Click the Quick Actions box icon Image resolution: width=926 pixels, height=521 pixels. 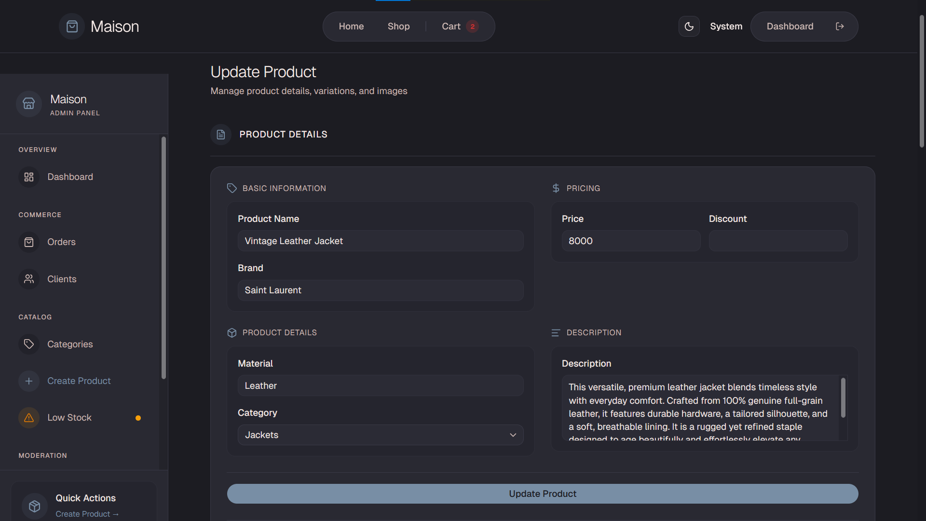(35, 506)
